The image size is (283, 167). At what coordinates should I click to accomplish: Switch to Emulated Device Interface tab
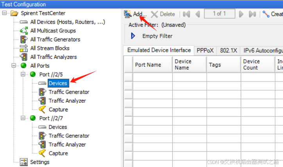(x=159, y=50)
